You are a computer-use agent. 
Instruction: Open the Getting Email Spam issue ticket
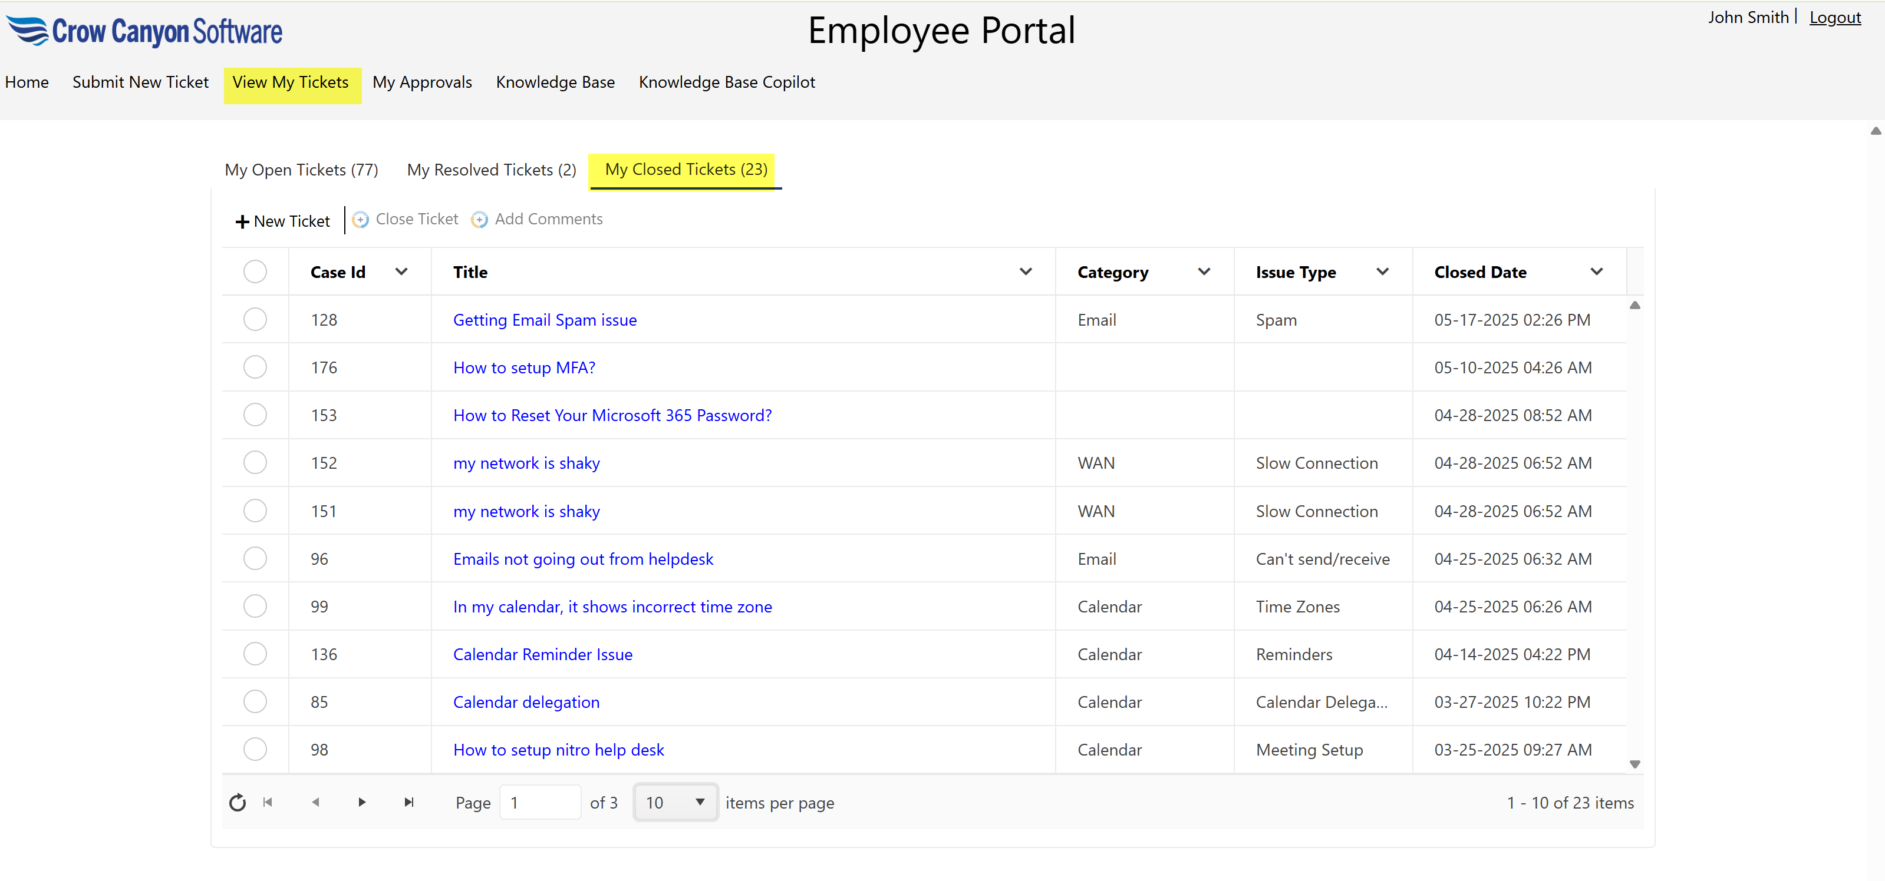[x=545, y=320]
